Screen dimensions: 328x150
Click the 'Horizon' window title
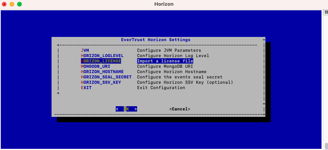164,4
